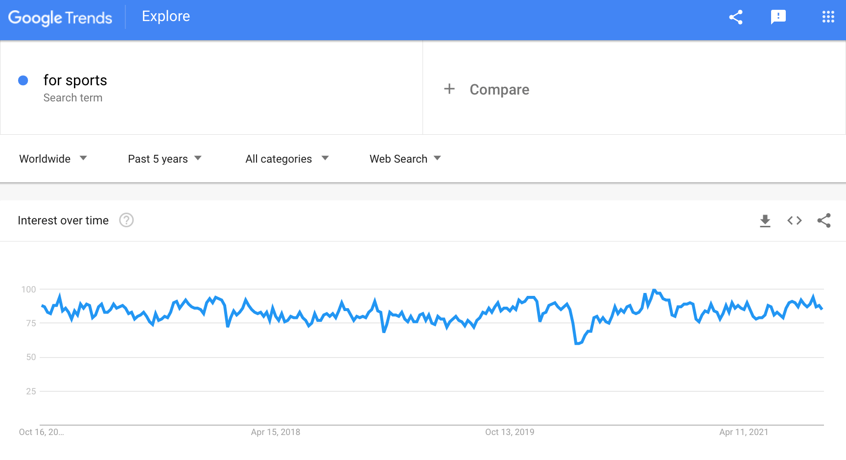Expand the Worldwide region dropdown
The image size is (846, 460).
(53, 159)
